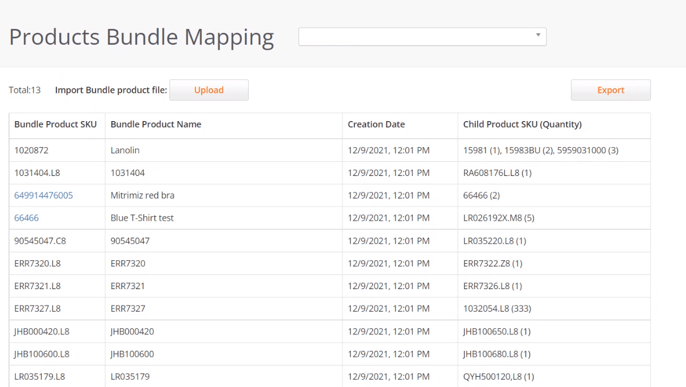
Task: Open the dropdown next to Products Bundle Mapping
Action: point(422,37)
